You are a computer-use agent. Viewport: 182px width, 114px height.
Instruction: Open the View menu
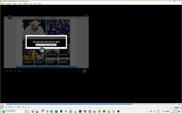35,4
